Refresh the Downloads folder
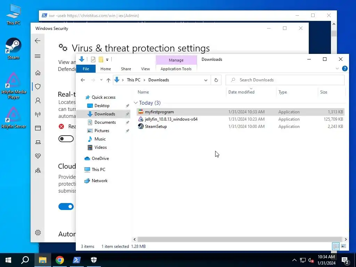This screenshot has height=267, width=356. [216, 80]
